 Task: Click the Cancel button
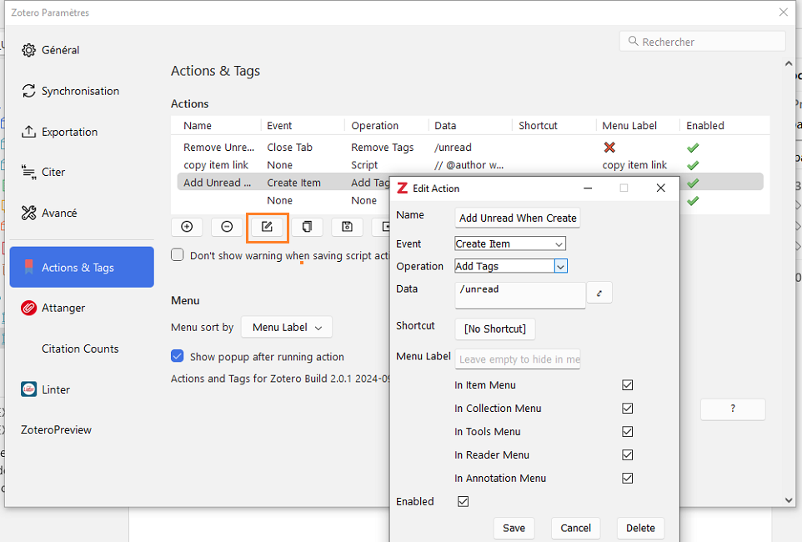pyautogui.click(x=575, y=528)
